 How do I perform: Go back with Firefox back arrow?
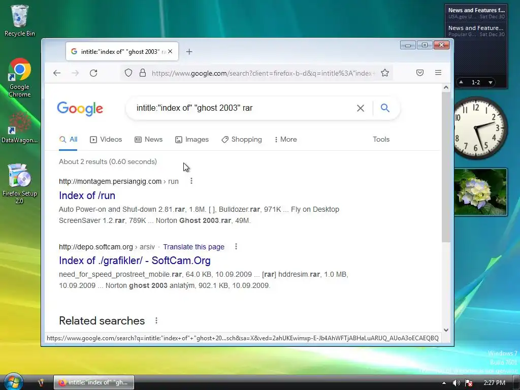[57, 73]
